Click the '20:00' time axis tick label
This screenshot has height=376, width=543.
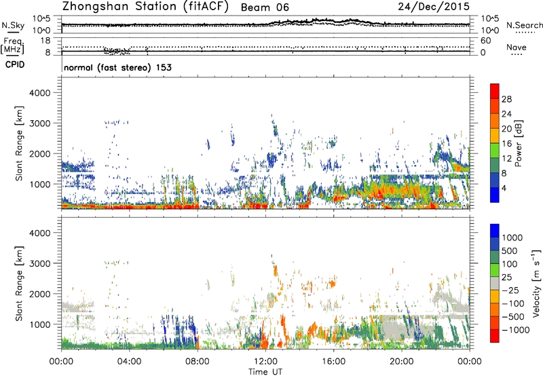[x=402, y=362]
